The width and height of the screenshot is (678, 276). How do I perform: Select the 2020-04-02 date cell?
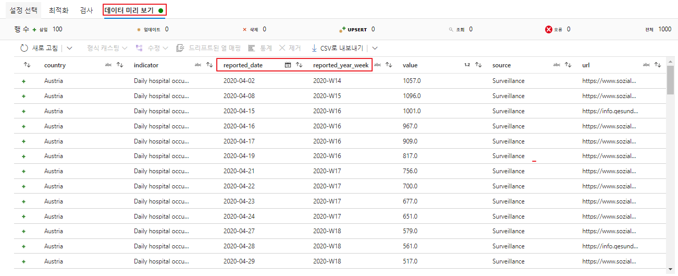[239, 81]
